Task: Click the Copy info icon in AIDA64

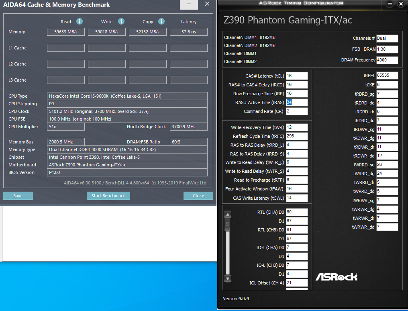Action: point(161,21)
